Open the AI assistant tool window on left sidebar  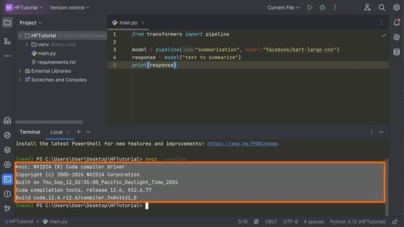coord(7,120)
